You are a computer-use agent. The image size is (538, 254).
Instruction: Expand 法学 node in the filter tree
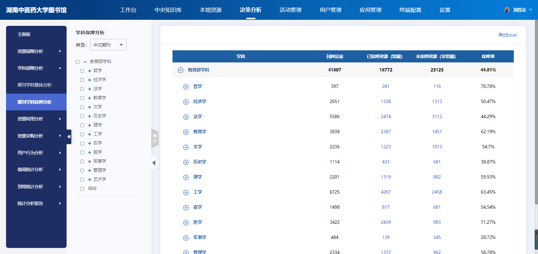pyautogui.click(x=90, y=89)
